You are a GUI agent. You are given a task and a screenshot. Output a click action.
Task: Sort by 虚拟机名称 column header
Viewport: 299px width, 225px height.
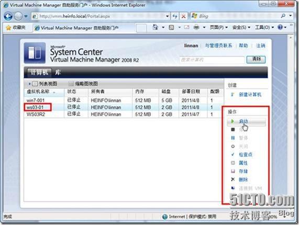point(44,92)
